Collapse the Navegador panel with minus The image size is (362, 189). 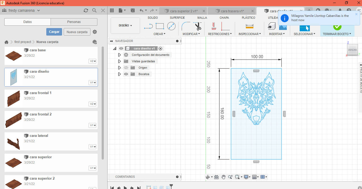pos(177,41)
